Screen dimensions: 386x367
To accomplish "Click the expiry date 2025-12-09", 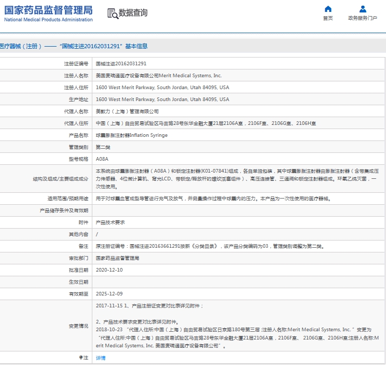I will coord(109,294).
